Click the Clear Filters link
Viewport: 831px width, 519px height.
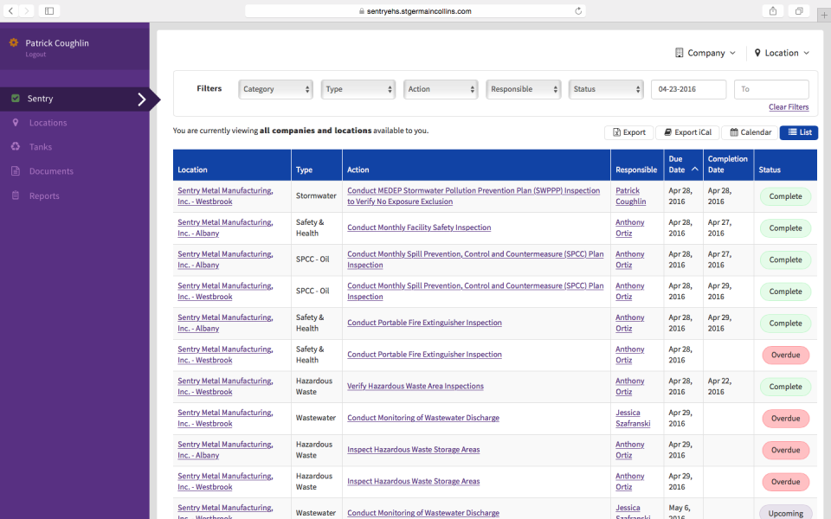(x=789, y=107)
